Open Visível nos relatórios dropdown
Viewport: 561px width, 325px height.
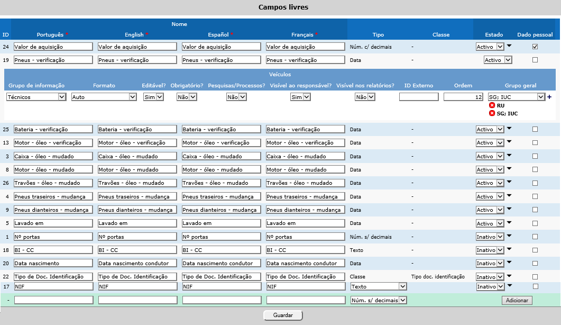coord(365,97)
